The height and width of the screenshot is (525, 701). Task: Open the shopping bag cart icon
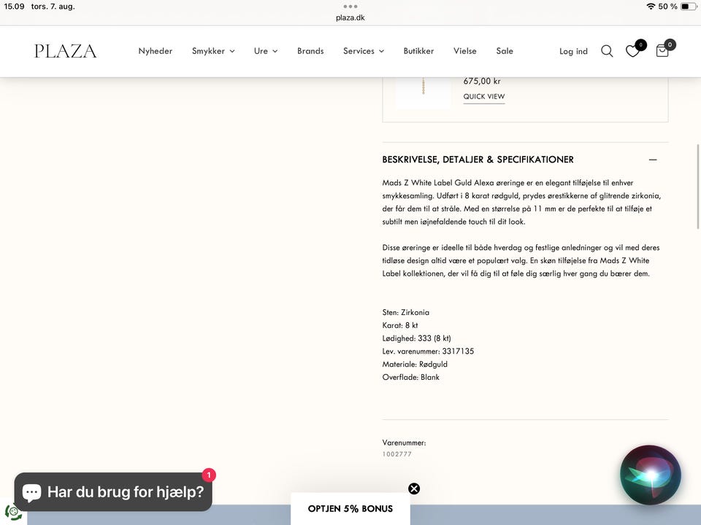[662, 51]
